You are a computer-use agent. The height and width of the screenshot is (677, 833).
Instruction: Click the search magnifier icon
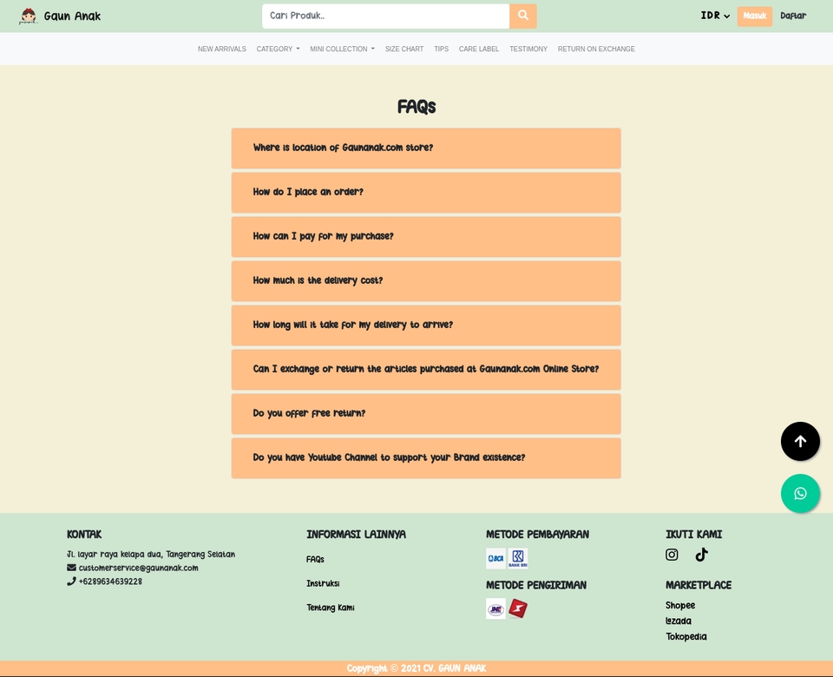(522, 16)
